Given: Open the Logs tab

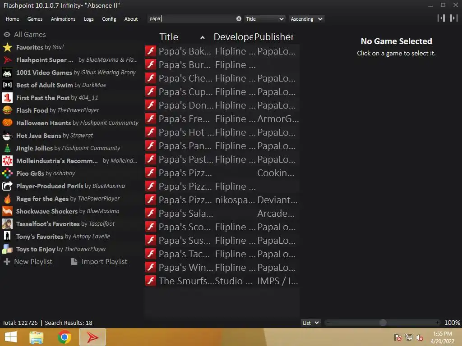Looking at the screenshot, I should [x=89, y=19].
